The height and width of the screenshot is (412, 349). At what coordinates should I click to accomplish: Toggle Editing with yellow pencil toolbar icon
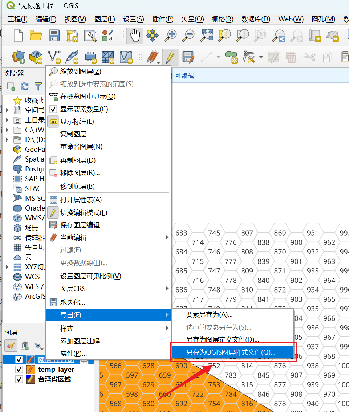point(171,57)
